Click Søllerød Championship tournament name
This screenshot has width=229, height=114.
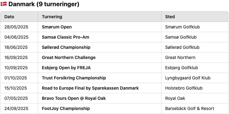click(66, 47)
